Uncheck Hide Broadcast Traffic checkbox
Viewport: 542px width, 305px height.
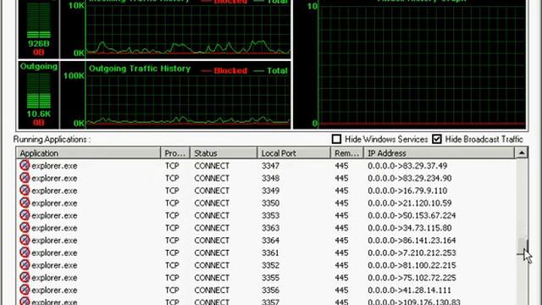(x=437, y=139)
